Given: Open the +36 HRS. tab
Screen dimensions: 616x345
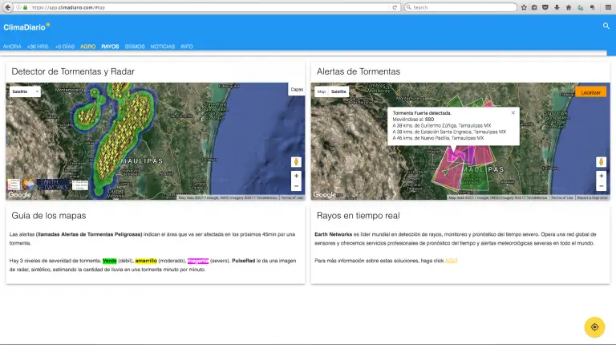Looking at the screenshot, I should point(38,47).
